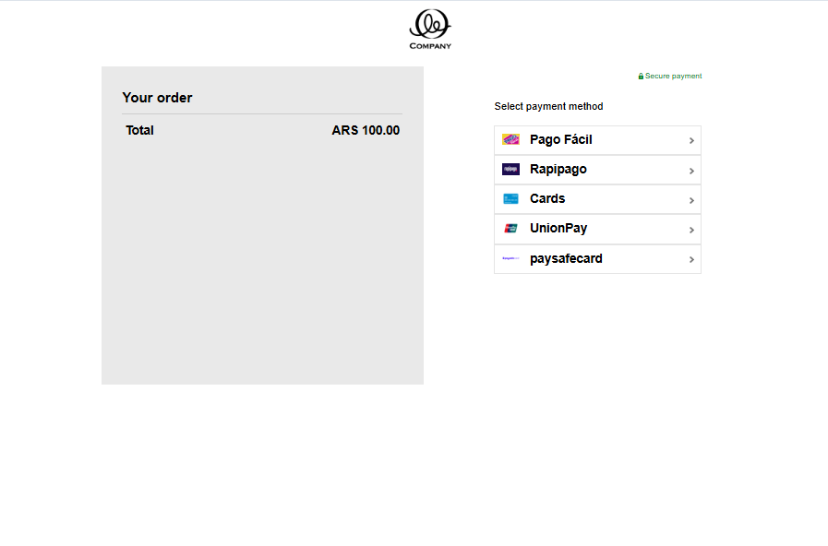Expand the paysafecard row chevron
This screenshot has height=546, width=828.
point(691,259)
